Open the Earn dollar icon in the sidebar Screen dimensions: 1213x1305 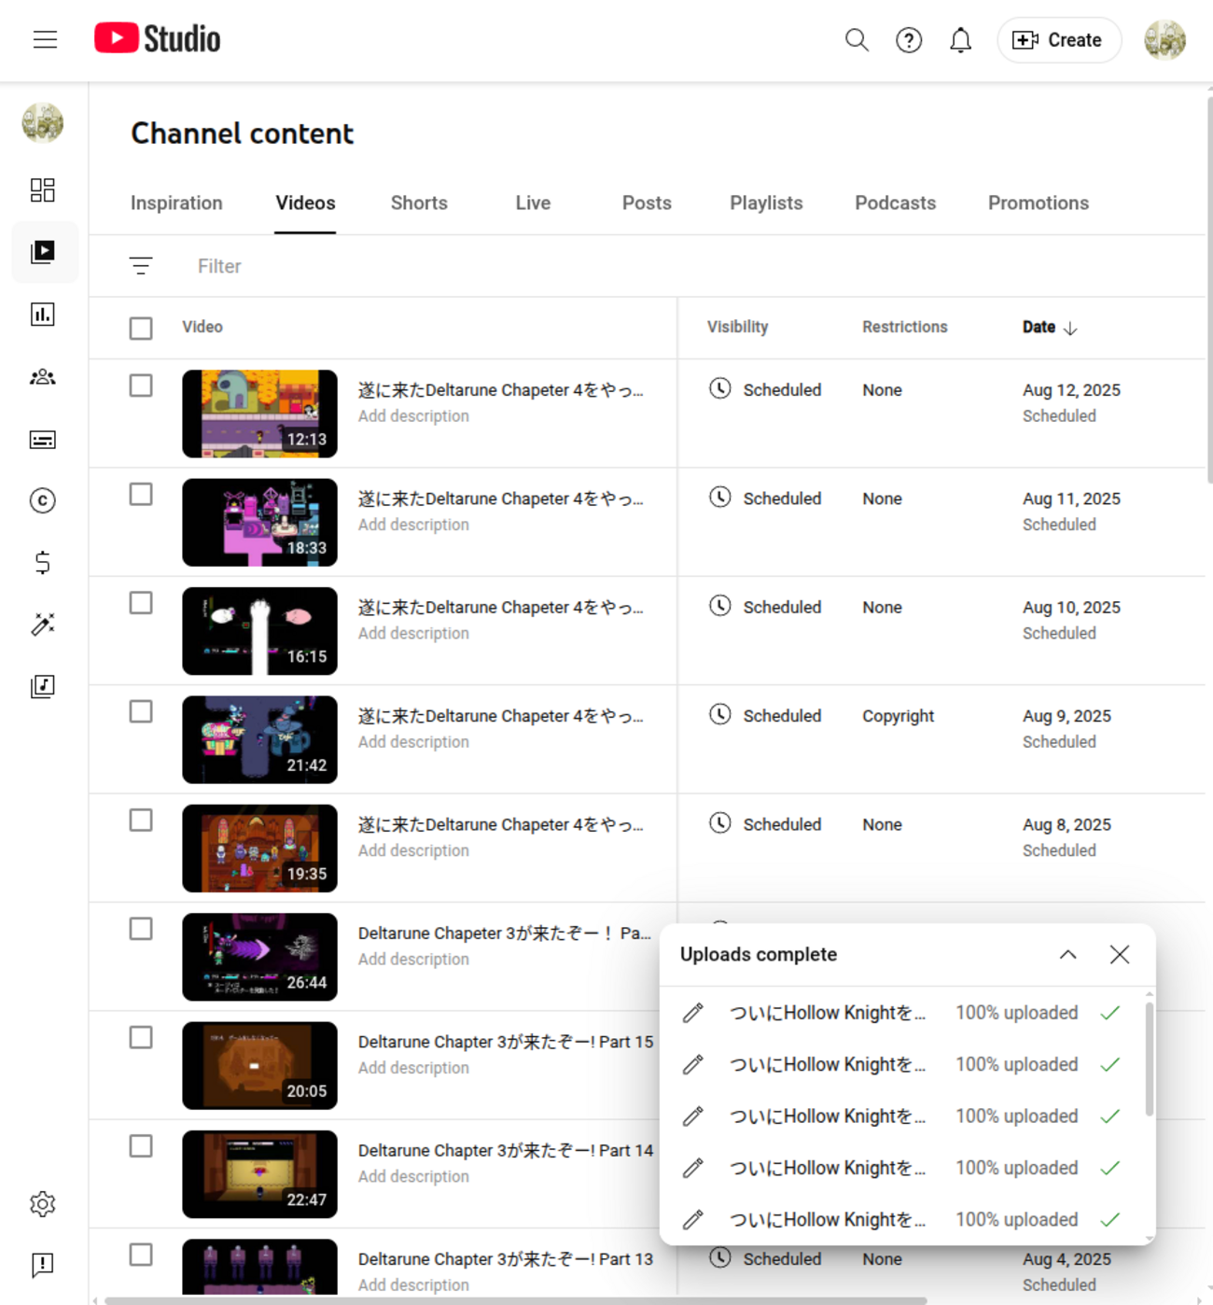pyautogui.click(x=43, y=563)
